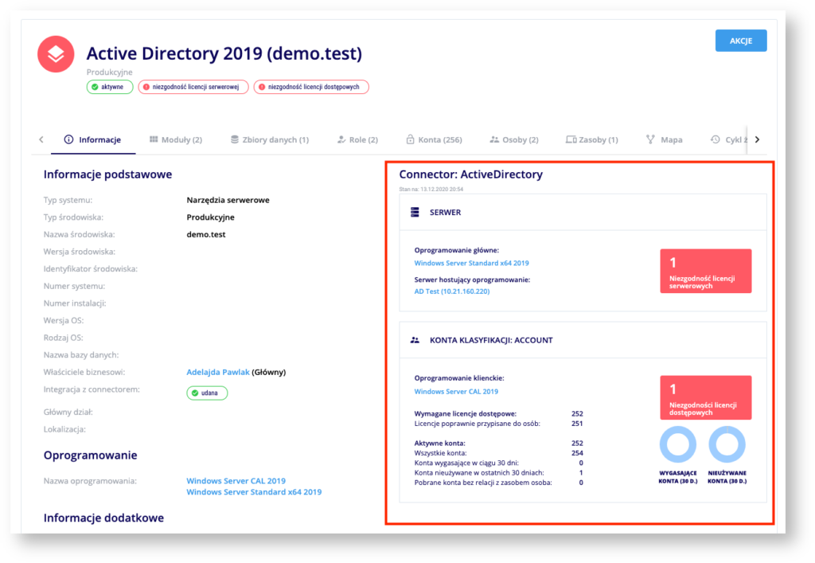Open Windows Server Standard x64 2019 connector link
Screen dimensions: 815x563
click(471, 263)
